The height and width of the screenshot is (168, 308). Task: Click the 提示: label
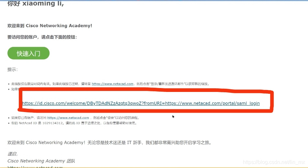[x=13, y=70]
